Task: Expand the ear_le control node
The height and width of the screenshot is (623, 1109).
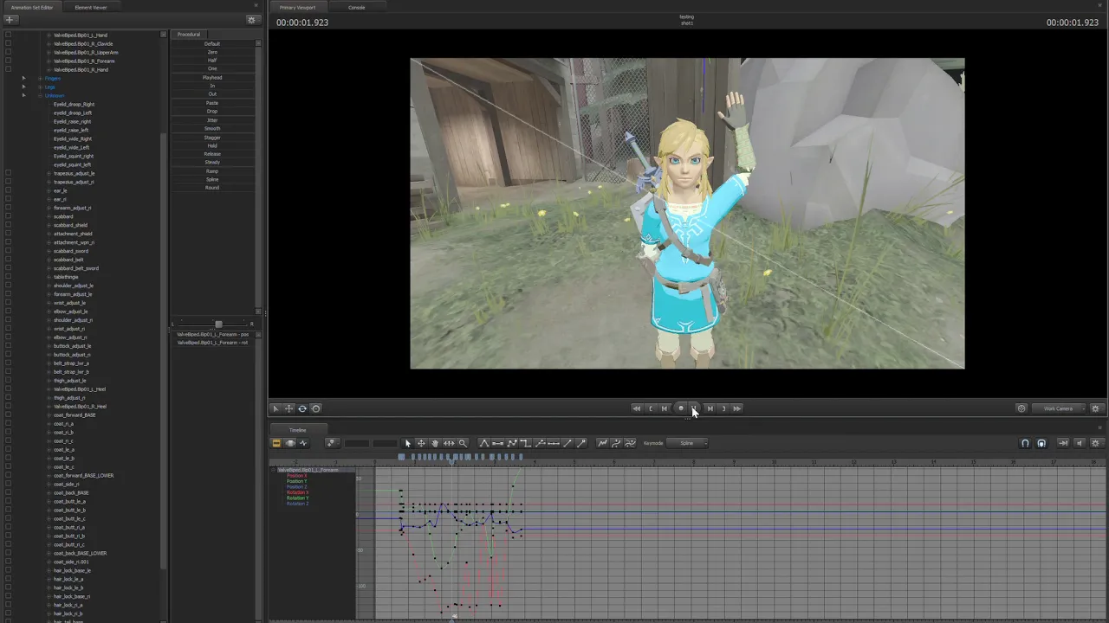Action: pyautogui.click(x=48, y=190)
